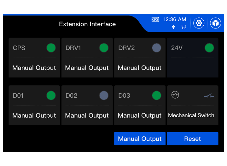The height and width of the screenshot is (166, 227).
Task: Enable the D02 gray indicator
Action: 104,95
